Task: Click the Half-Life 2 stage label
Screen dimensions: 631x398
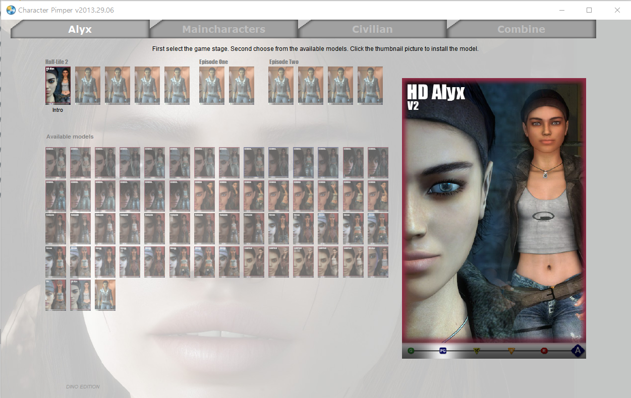Action: pyautogui.click(x=56, y=62)
